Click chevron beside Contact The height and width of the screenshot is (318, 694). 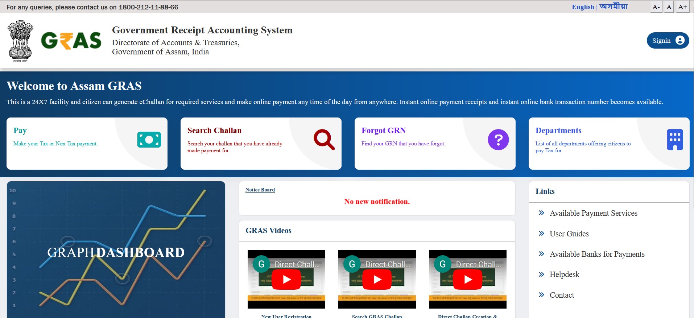point(541,295)
